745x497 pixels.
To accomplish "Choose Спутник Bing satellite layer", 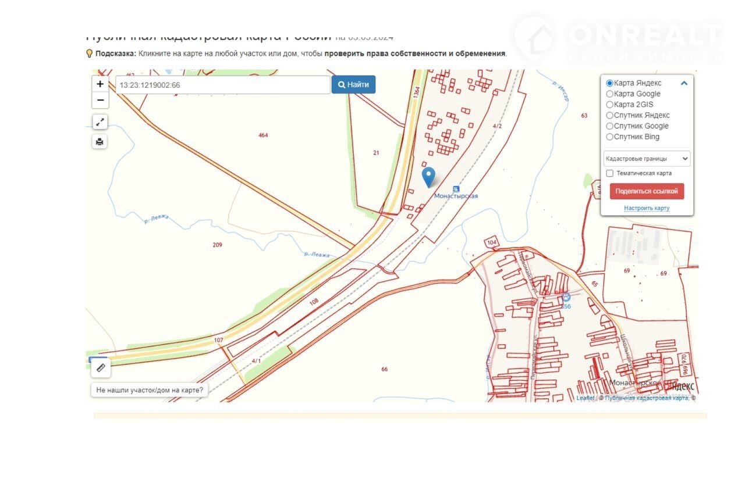I will 610,137.
